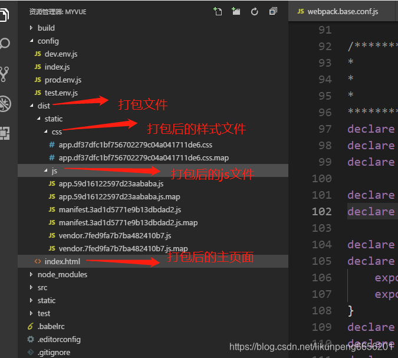Open the .babelrc file
Screen dimensions: 398x358
[x=153, y=326]
